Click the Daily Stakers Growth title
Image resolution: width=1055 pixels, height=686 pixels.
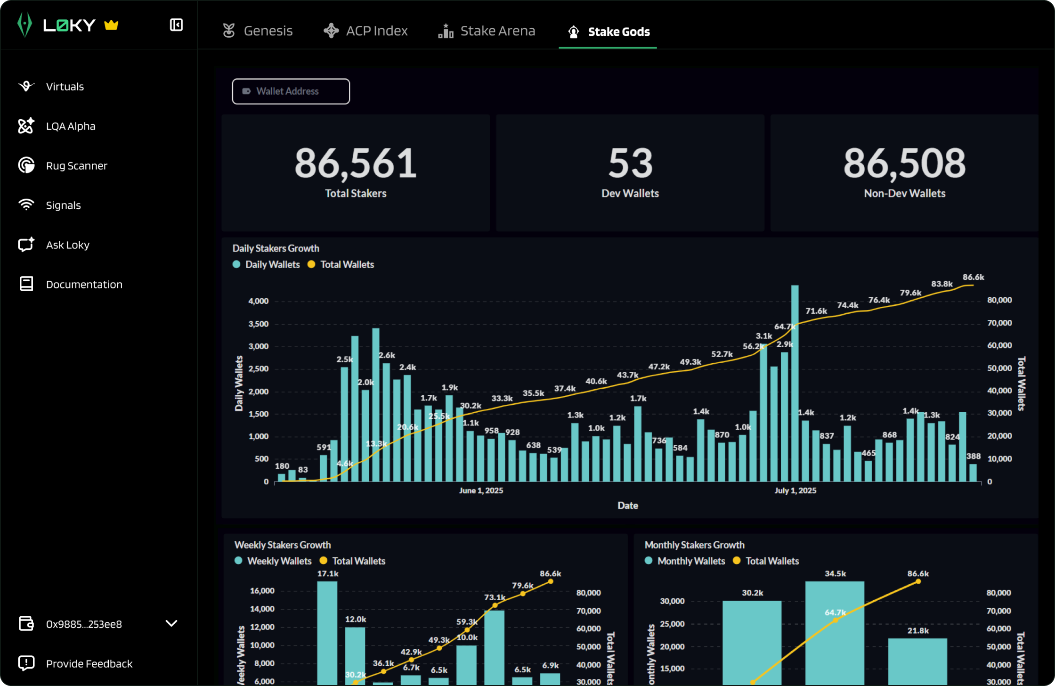(276, 248)
